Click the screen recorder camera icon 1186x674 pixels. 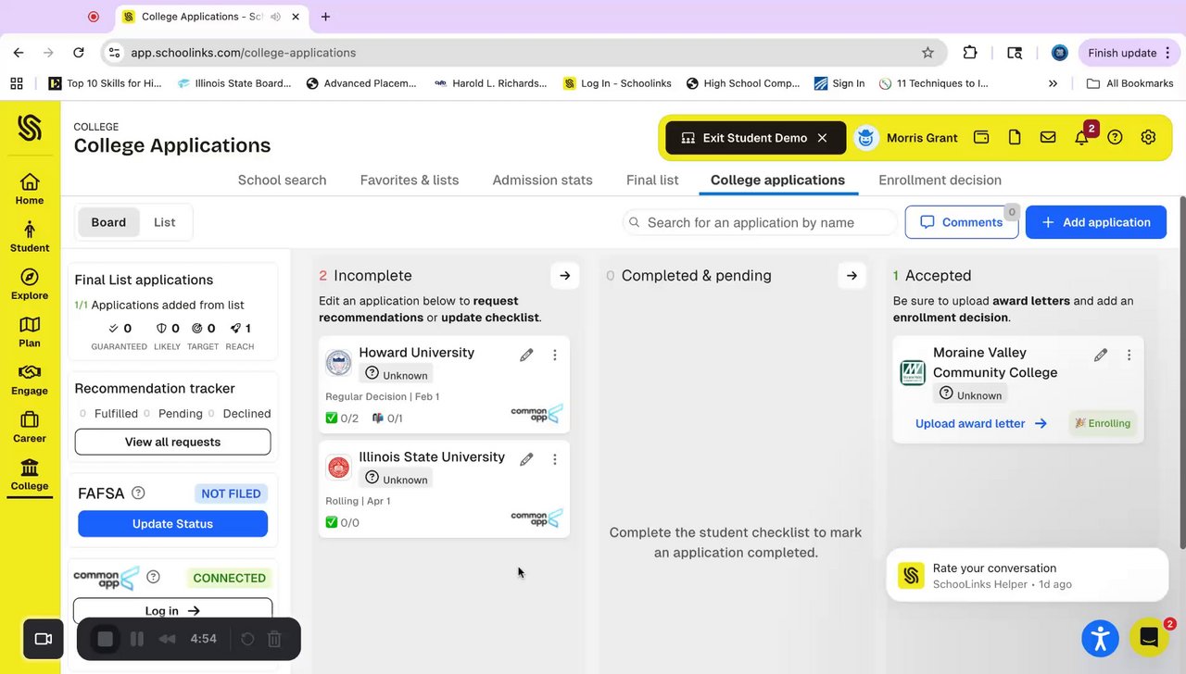(x=43, y=639)
